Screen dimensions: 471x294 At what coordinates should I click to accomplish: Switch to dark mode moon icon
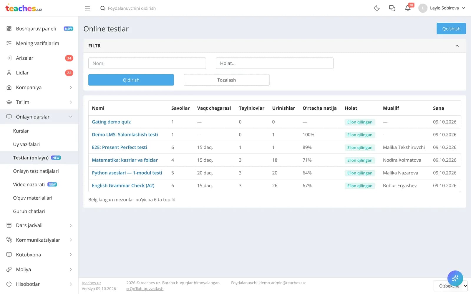pos(377,8)
